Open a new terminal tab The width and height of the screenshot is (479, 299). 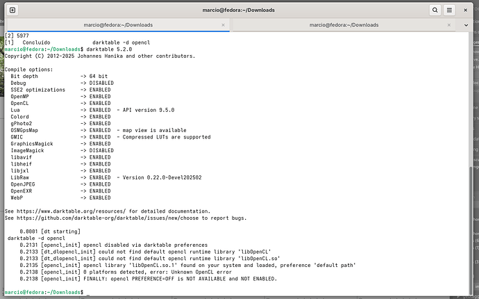click(x=12, y=10)
